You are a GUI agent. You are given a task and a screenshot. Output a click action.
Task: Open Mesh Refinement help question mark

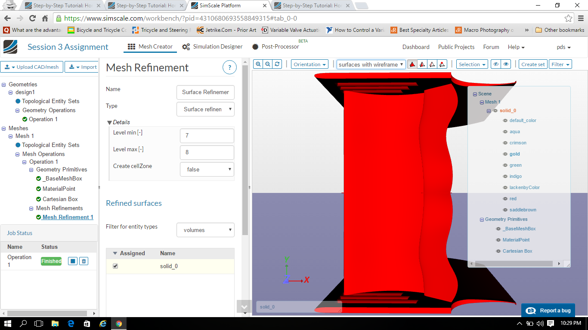click(230, 67)
